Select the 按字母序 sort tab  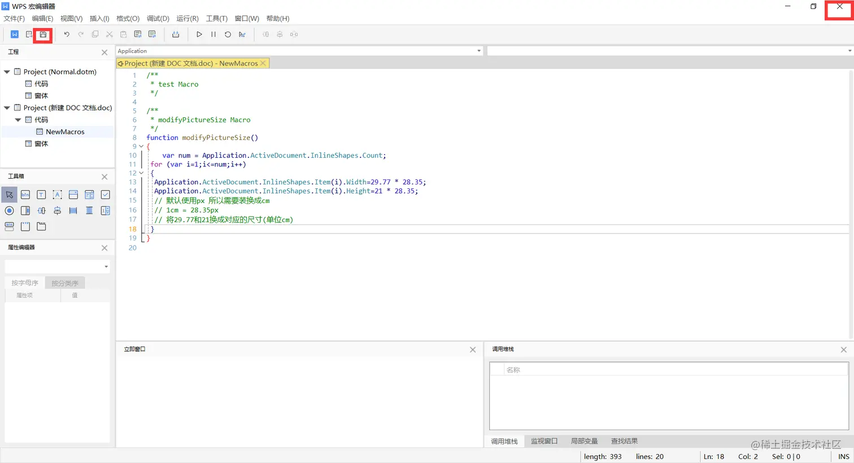[x=25, y=283]
